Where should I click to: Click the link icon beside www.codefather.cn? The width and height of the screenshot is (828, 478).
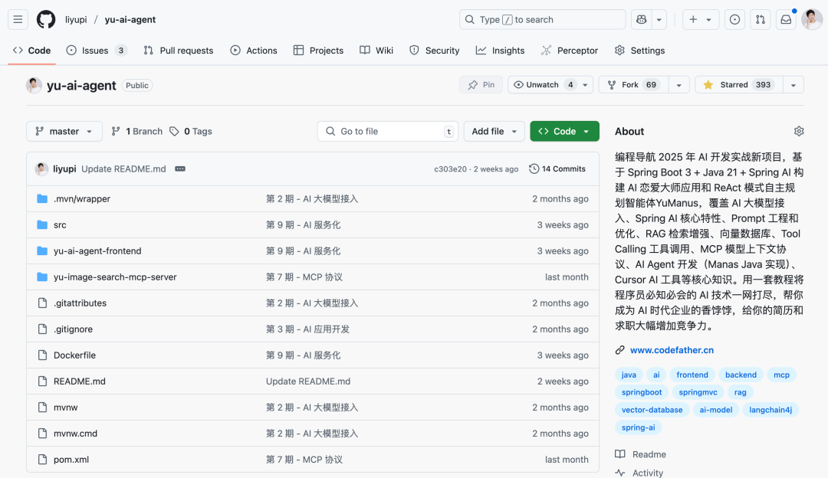click(x=620, y=350)
